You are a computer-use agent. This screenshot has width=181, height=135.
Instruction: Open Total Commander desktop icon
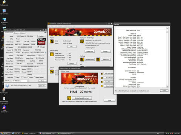pos(4,109)
